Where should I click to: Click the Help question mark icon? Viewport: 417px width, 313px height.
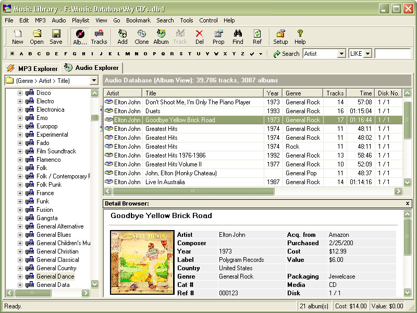(x=300, y=37)
